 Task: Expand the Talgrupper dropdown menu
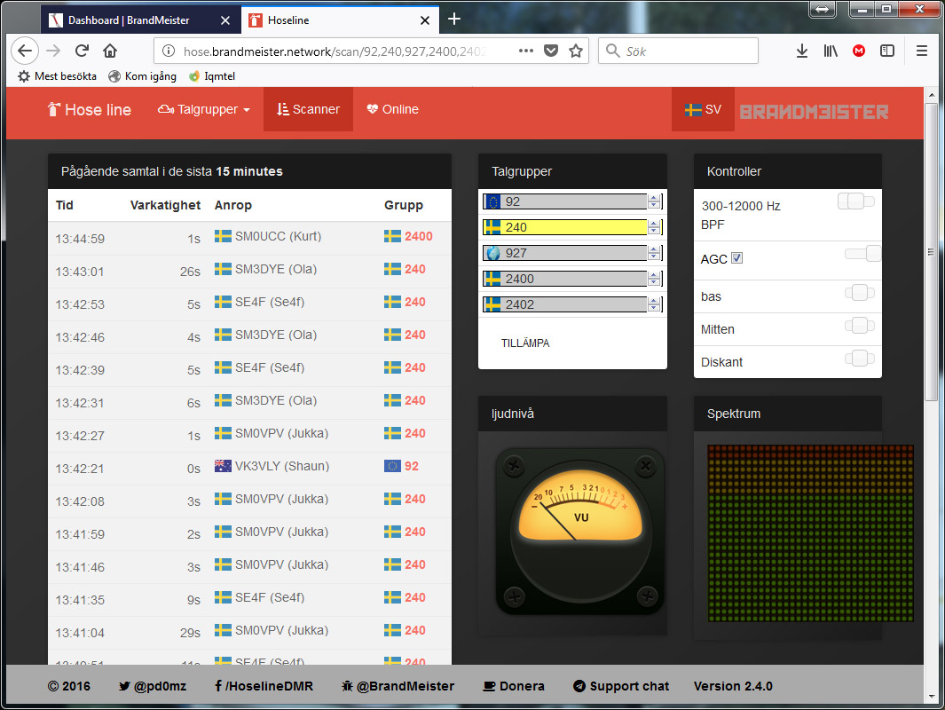[204, 109]
